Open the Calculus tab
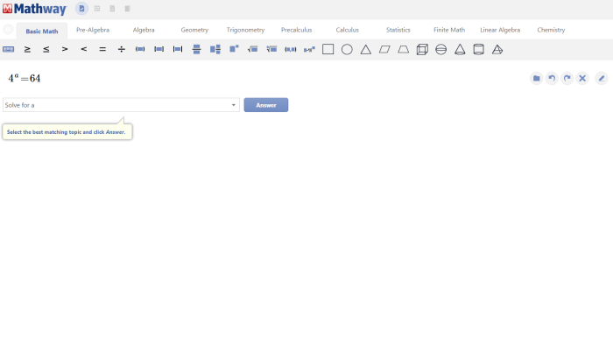The width and height of the screenshot is (613, 345). coord(347,30)
